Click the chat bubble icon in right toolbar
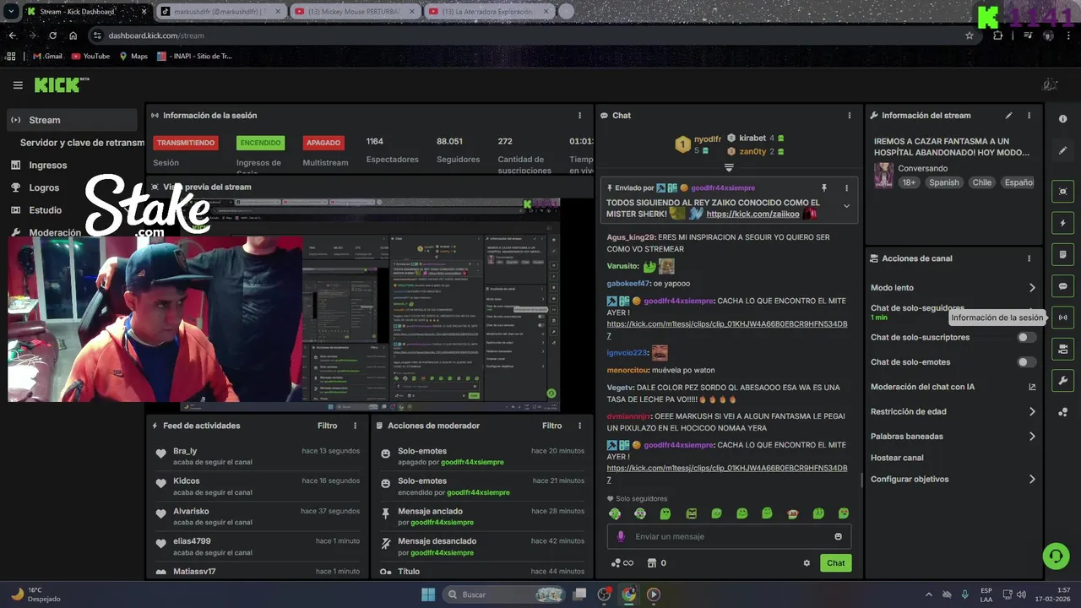The image size is (1081, 608). [1062, 286]
